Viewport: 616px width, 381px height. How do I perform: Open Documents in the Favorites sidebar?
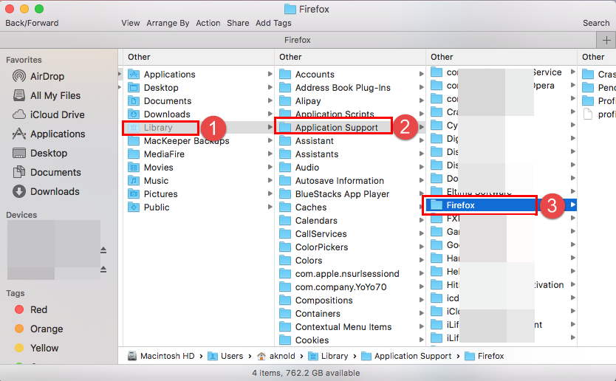(47, 173)
